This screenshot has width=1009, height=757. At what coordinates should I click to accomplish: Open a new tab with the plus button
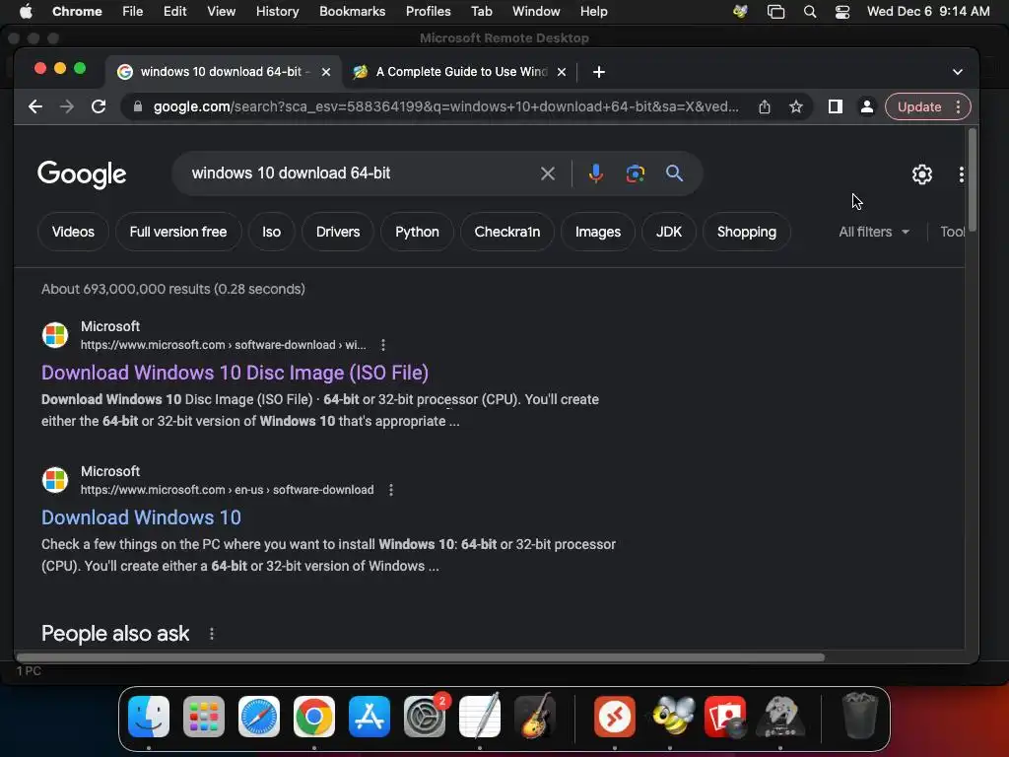[x=599, y=72]
